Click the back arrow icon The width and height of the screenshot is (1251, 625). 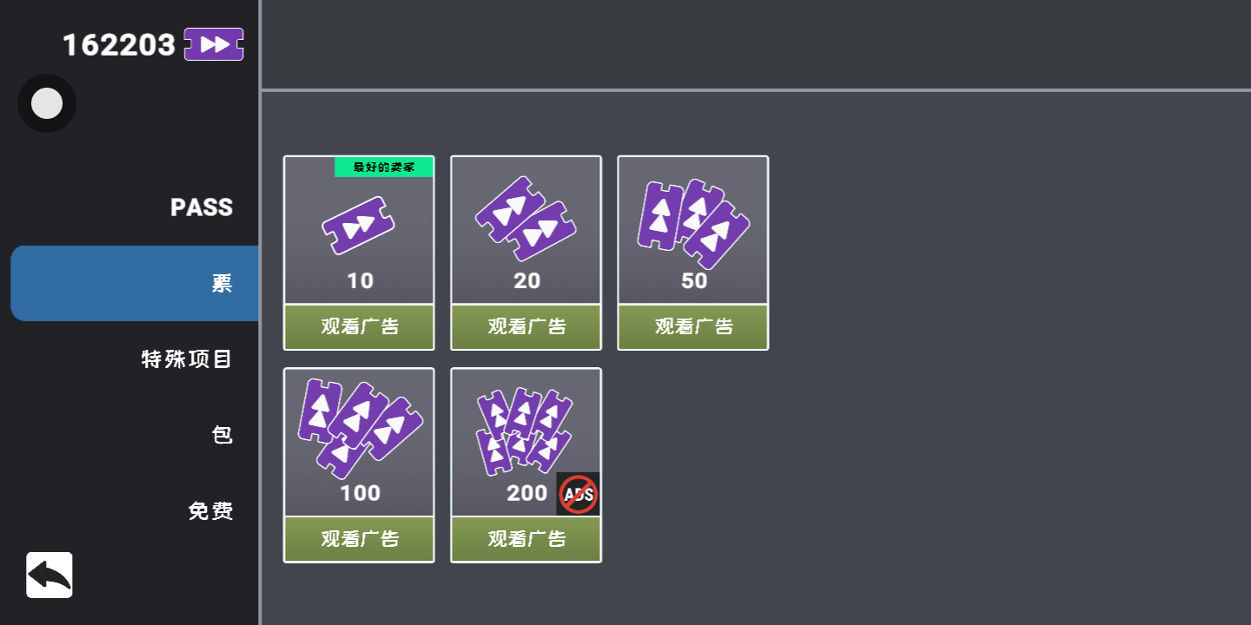tap(50, 575)
